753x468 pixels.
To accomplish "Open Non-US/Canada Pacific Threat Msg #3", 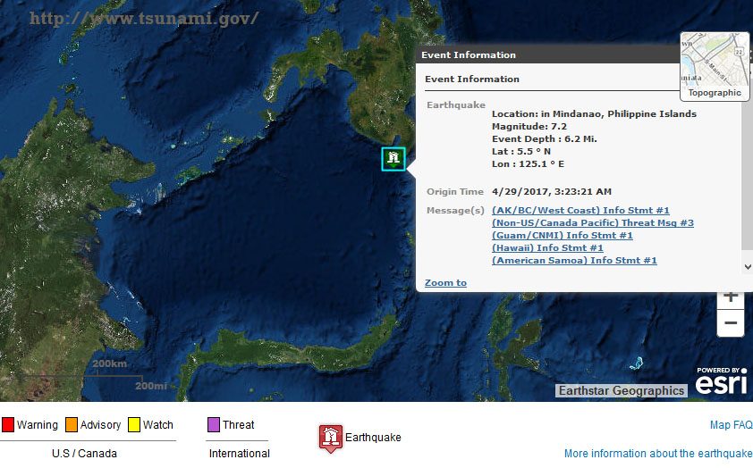I will point(593,222).
